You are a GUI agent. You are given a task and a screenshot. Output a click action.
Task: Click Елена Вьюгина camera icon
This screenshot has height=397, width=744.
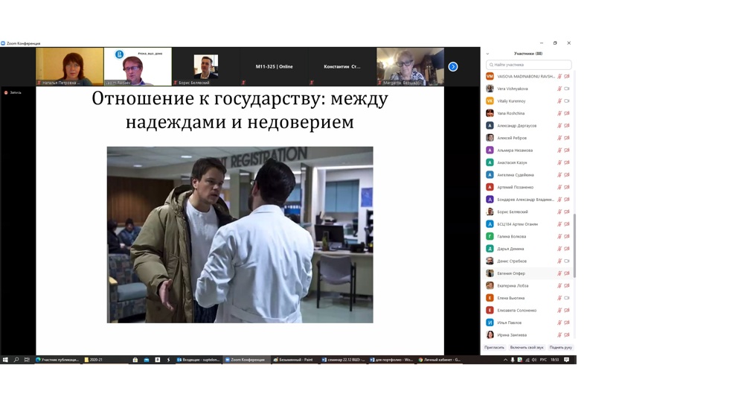566,298
